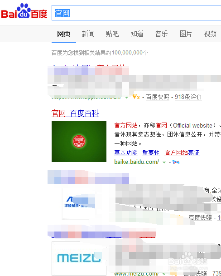Expand the green arrow before the V3 badge
Screen dimensions: 221x276
click(127, 97)
